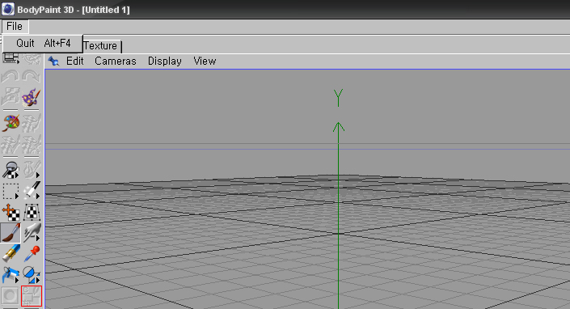Select the Move Layer tool

(11, 212)
